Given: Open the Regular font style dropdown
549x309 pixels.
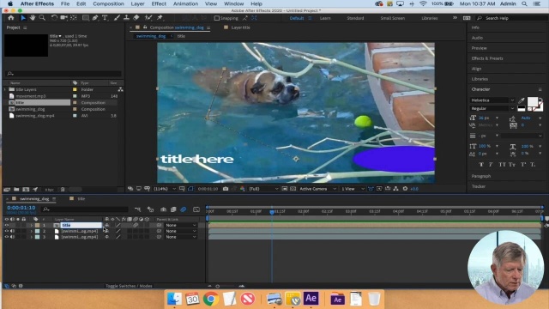Looking at the screenshot, I should (x=492, y=109).
